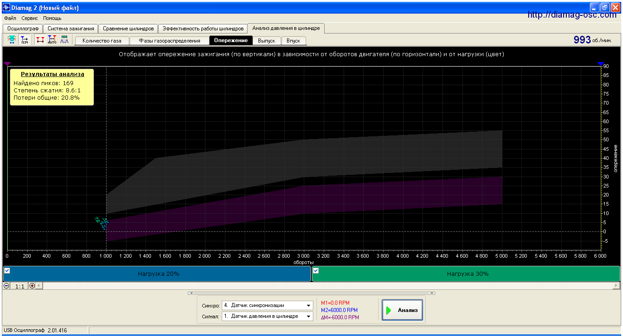Click the 1234 cylinder order toolbar icon
The image size is (623, 336).
(25, 40)
